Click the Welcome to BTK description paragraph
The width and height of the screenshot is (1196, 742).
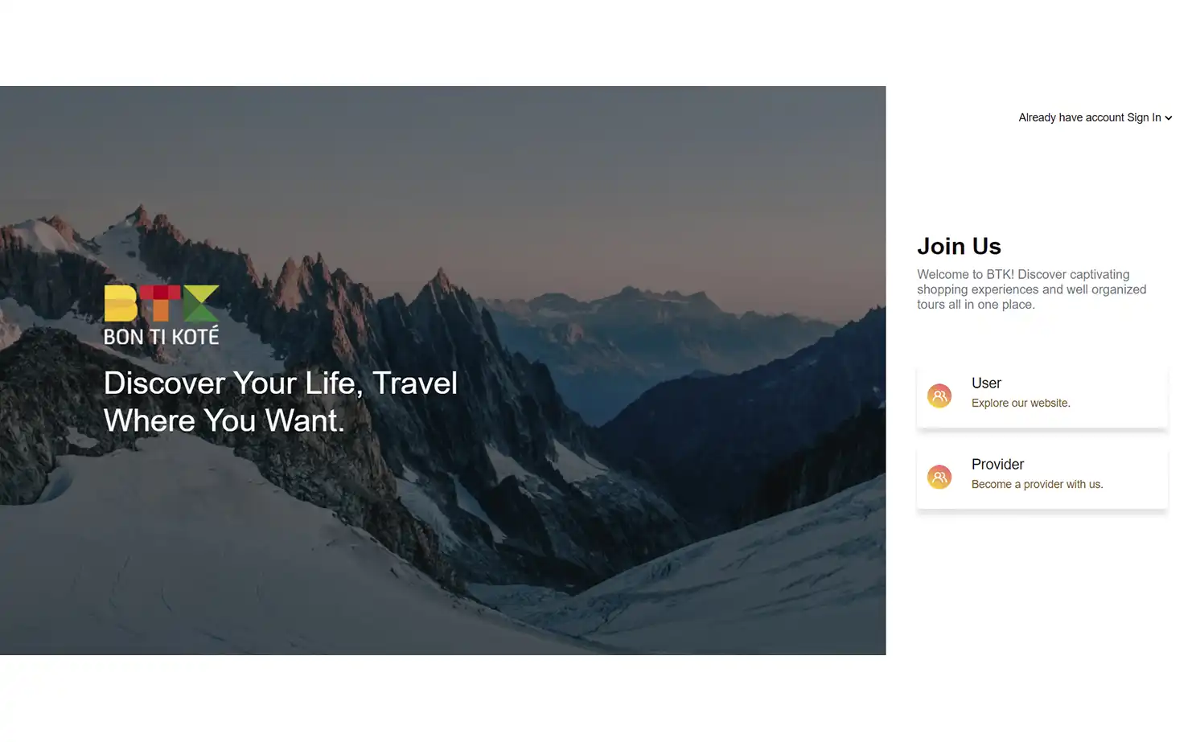(1031, 289)
